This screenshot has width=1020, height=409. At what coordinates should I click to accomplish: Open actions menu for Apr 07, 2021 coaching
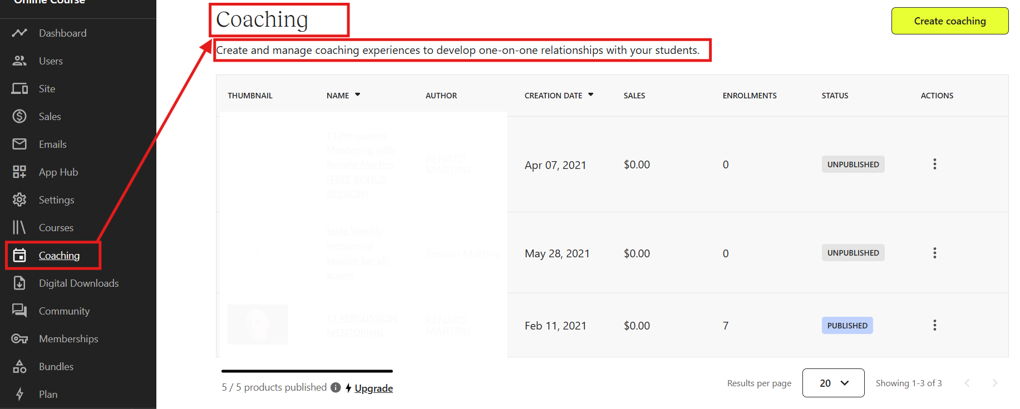tap(934, 164)
